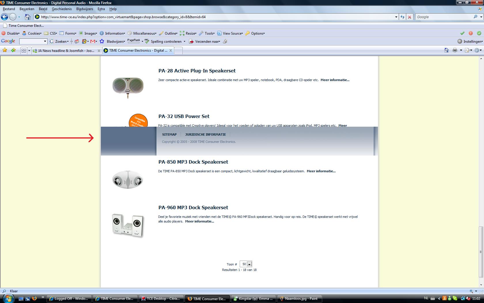Open the Images dropdown menu
Screen dimensions: 484x303
click(88, 33)
